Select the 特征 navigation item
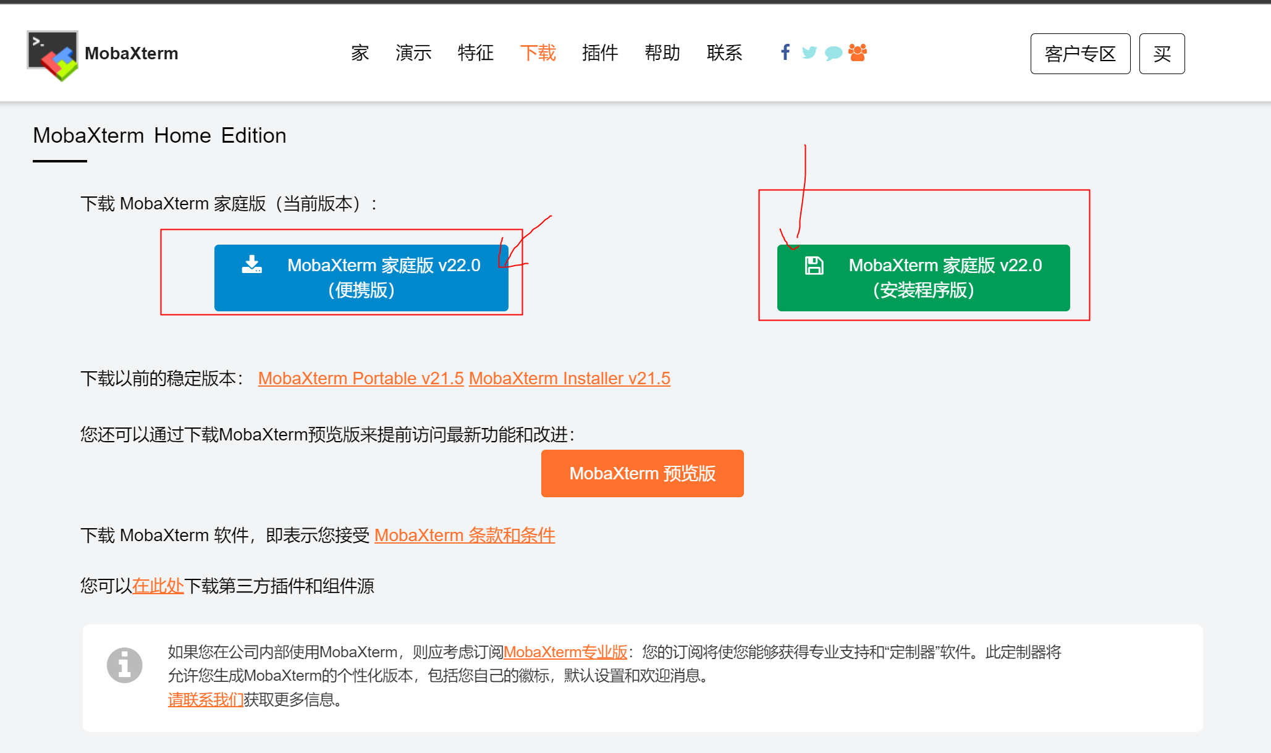 click(x=475, y=53)
